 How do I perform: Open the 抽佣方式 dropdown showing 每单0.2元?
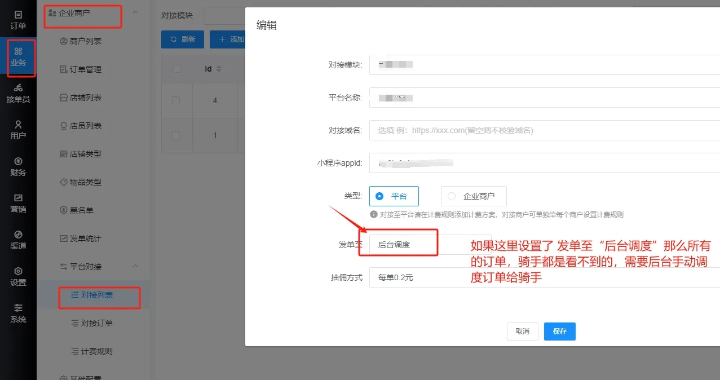pos(544,278)
